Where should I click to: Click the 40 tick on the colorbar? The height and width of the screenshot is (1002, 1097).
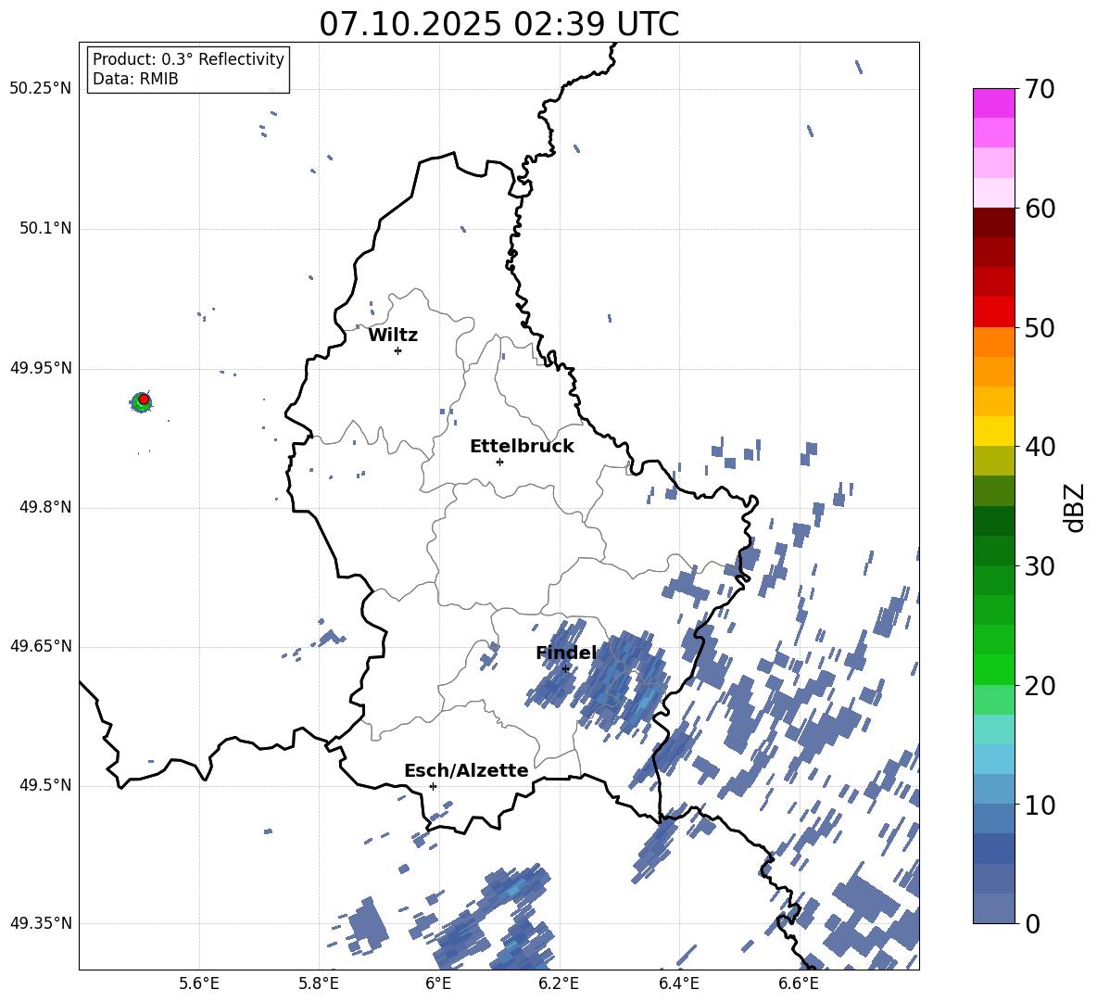pos(1039,447)
